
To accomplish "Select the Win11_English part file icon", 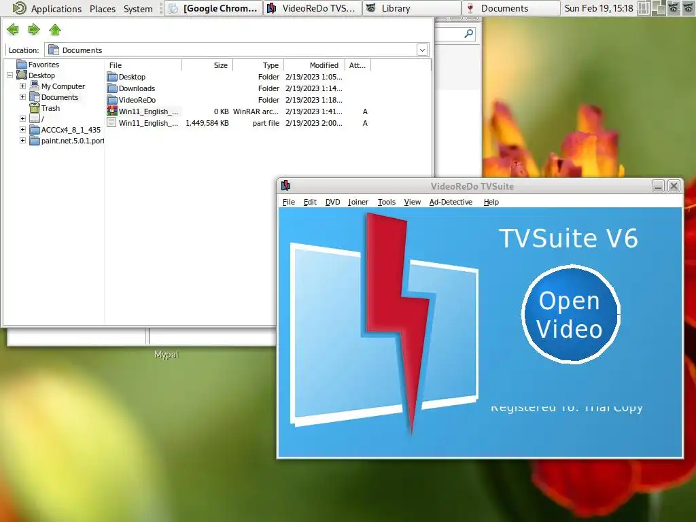I will click(x=112, y=123).
